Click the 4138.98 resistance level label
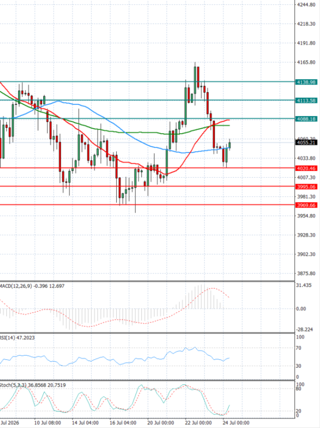Viewport: 320px width, 428px height. pyautogui.click(x=306, y=82)
